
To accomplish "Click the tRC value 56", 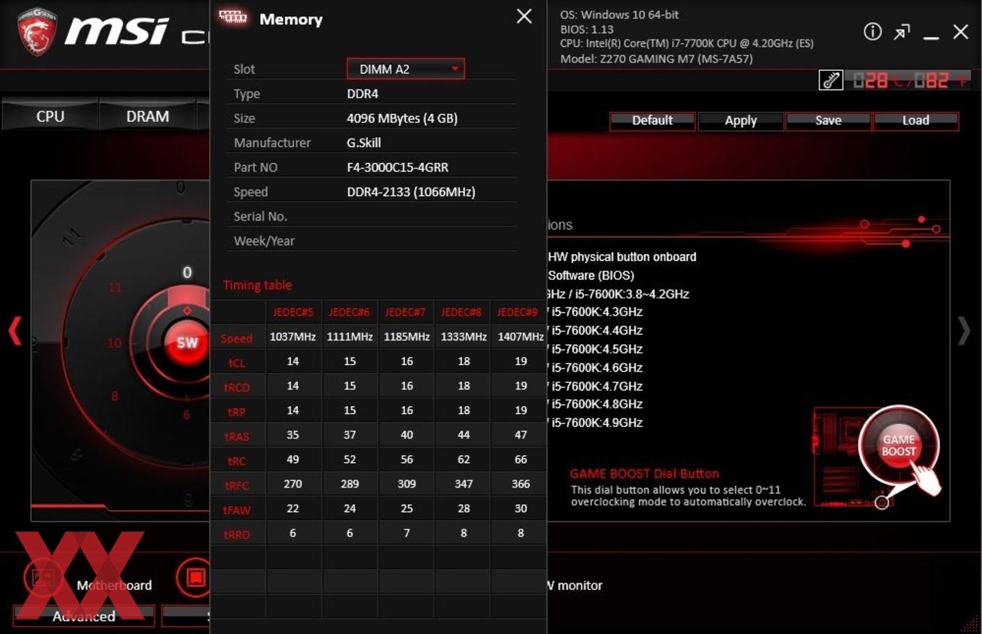I will click(407, 459).
